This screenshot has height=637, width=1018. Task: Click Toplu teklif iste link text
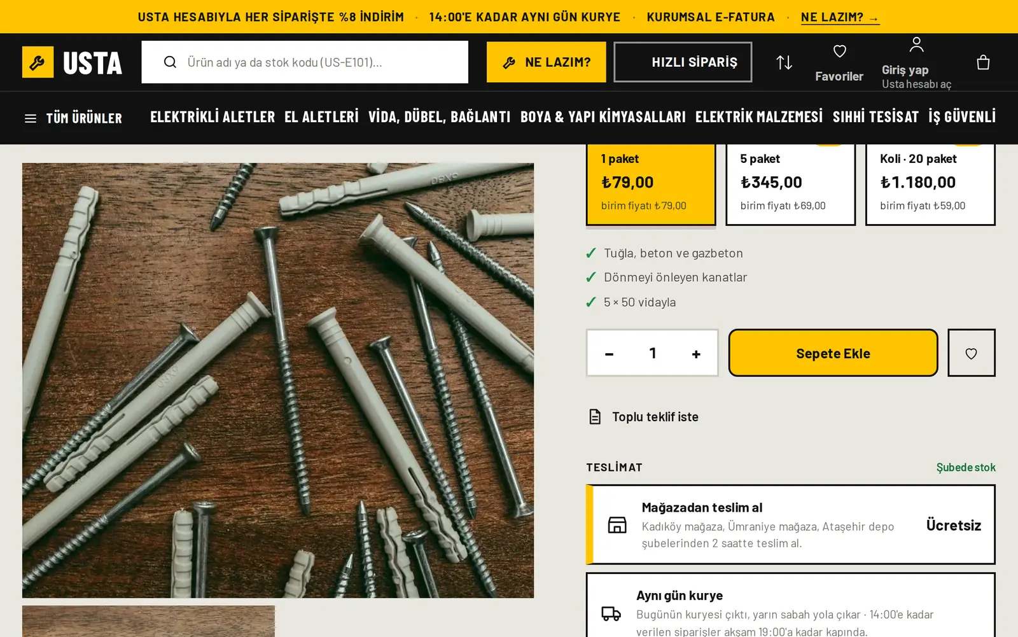pos(655,417)
